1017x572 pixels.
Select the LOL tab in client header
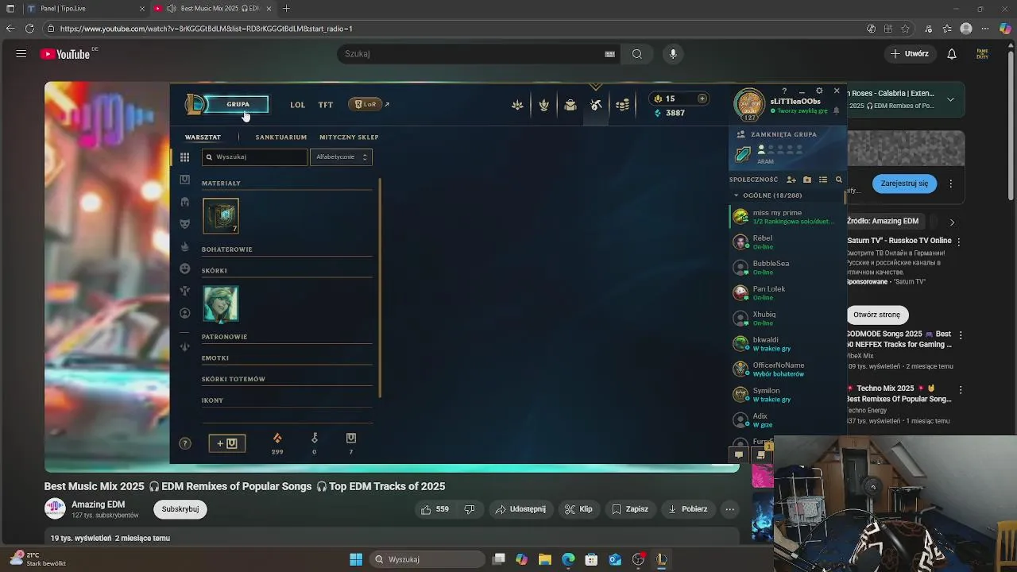coord(298,105)
